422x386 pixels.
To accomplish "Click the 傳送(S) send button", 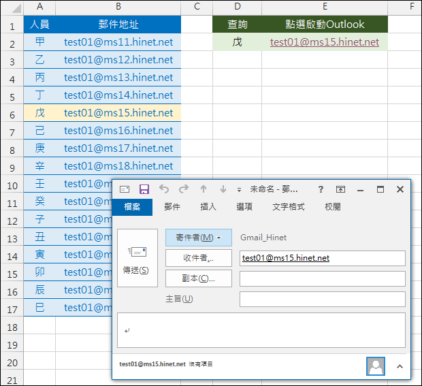I will coord(137,258).
